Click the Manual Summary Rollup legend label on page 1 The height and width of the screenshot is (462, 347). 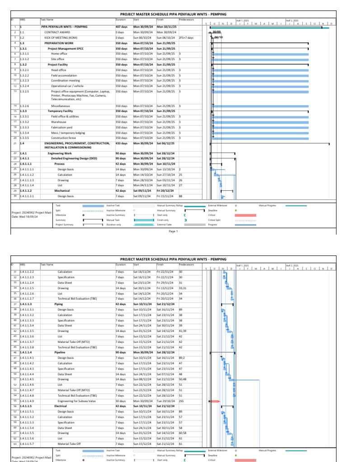click(170, 205)
